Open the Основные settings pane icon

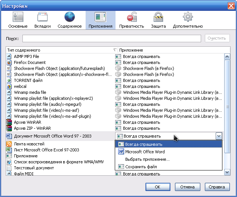click(x=18, y=16)
